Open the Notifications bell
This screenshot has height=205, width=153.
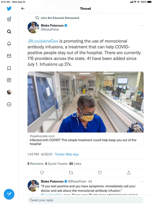pyautogui.click(x=9, y=44)
